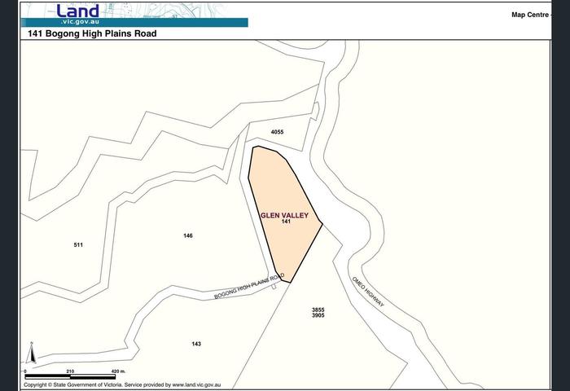
Task: Click the parcel labeled 4055
Action: pos(277,131)
